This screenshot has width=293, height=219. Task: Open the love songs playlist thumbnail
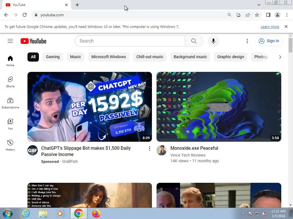coord(90,195)
